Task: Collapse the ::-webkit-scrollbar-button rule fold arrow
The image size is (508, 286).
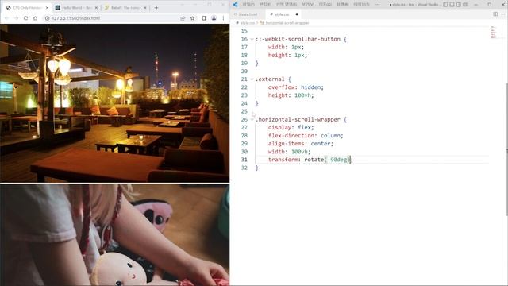Action: coord(252,39)
